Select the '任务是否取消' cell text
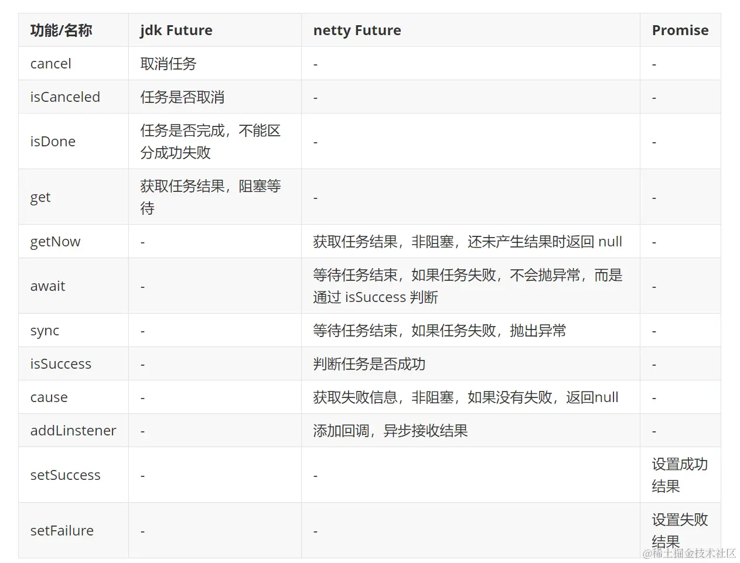The height and width of the screenshot is (563, 740). coord(182,97)
